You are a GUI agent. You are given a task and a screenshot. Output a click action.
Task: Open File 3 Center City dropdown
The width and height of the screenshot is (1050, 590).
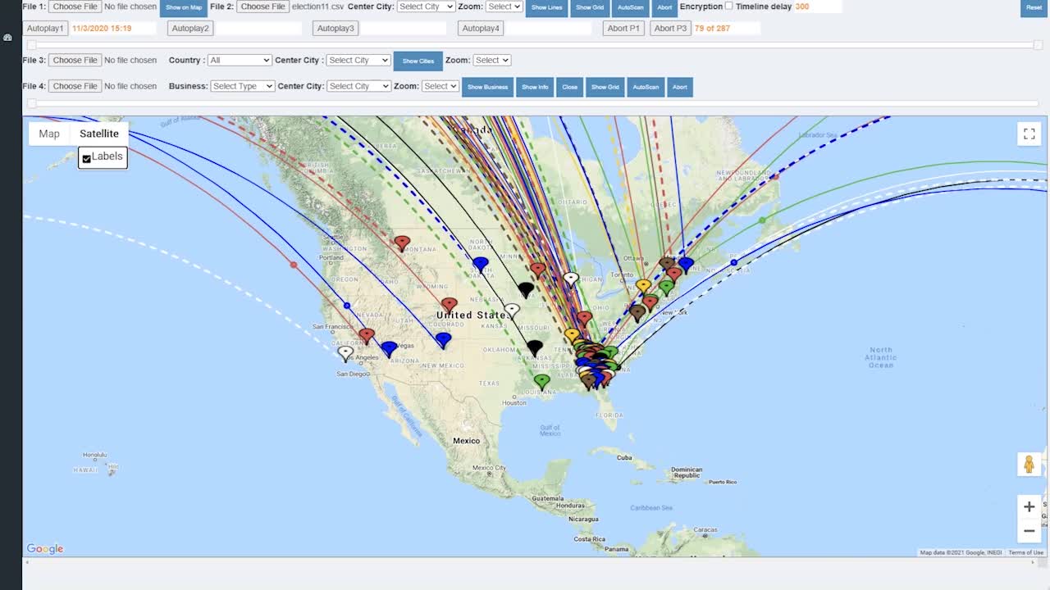tap(358, 60)
